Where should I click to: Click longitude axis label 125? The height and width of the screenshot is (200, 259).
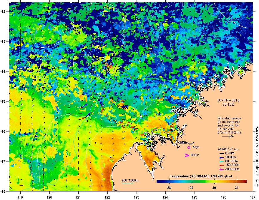[x=195, y=197]
